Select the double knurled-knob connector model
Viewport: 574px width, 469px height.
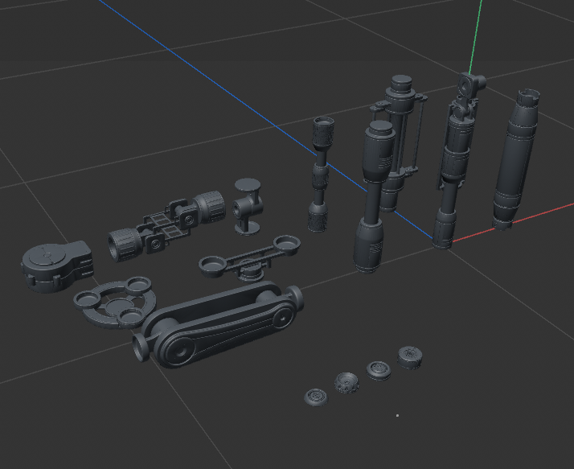coord(166,225)
